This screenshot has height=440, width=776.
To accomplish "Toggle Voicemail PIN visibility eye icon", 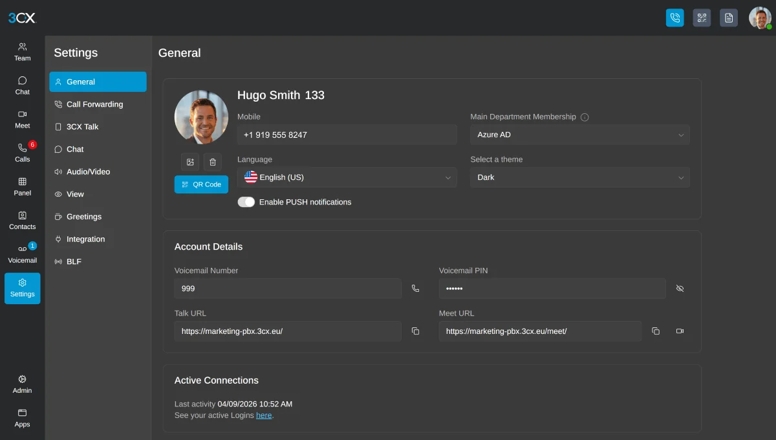I will [x=680, y=289].
